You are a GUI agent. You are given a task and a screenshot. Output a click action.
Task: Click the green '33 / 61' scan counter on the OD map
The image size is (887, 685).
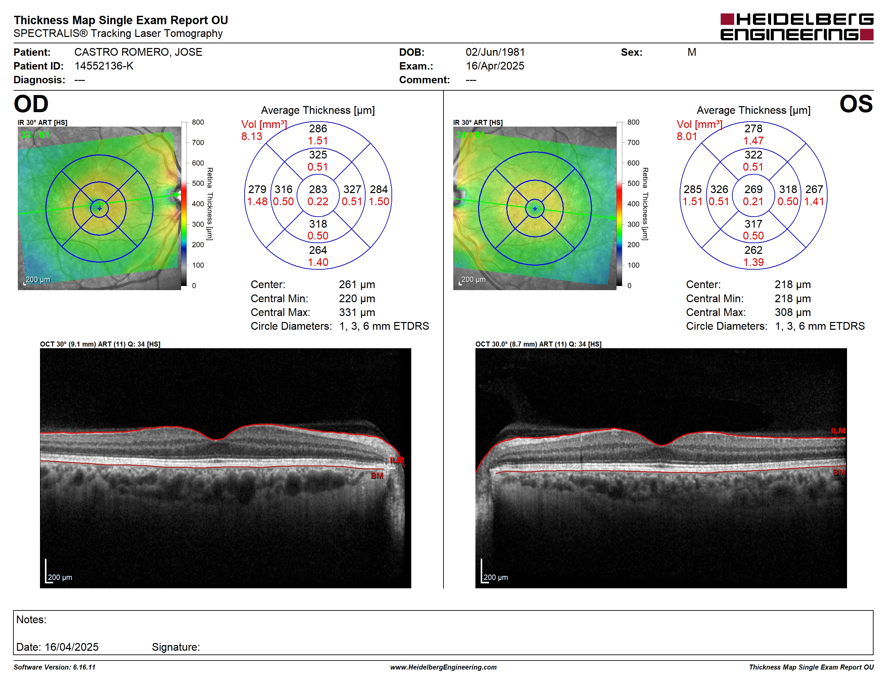coord(35,135)
